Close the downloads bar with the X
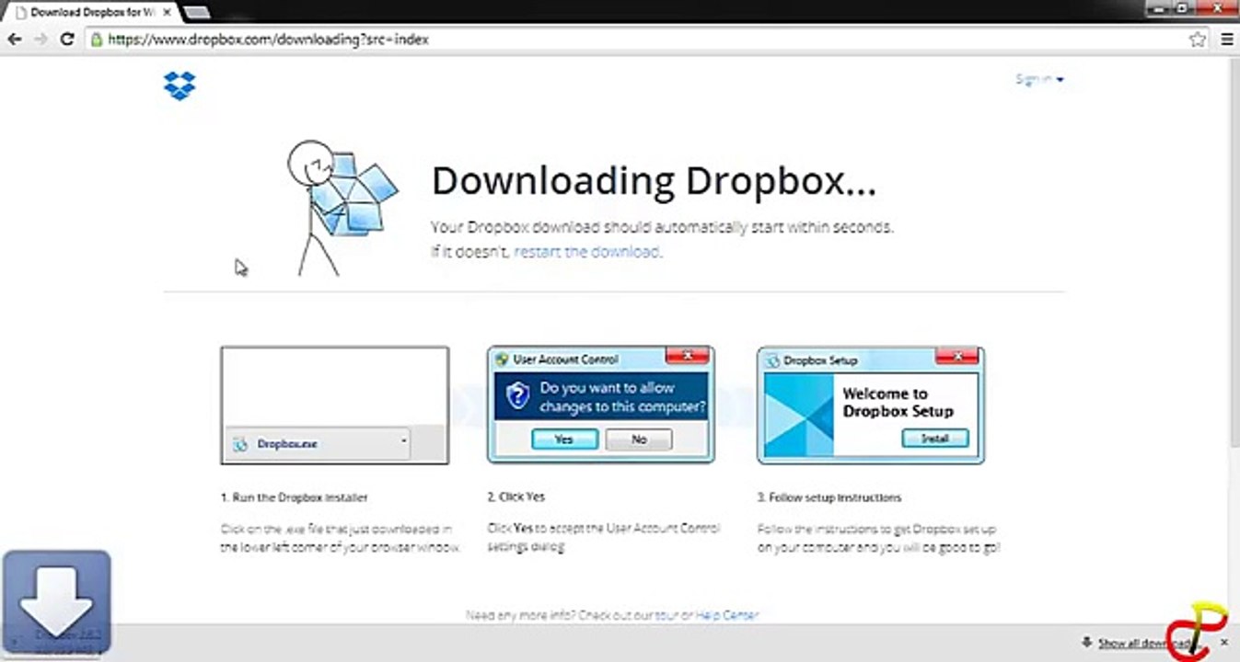This screenshot has height=662, width=1240. pyautogui.click(x=1224, y=642)
